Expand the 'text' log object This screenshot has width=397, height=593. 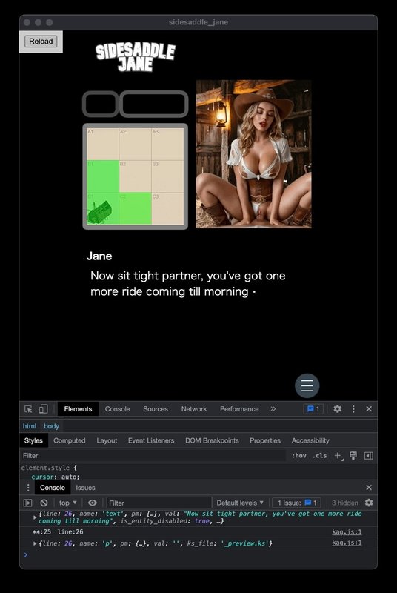(x=35, y=517)
